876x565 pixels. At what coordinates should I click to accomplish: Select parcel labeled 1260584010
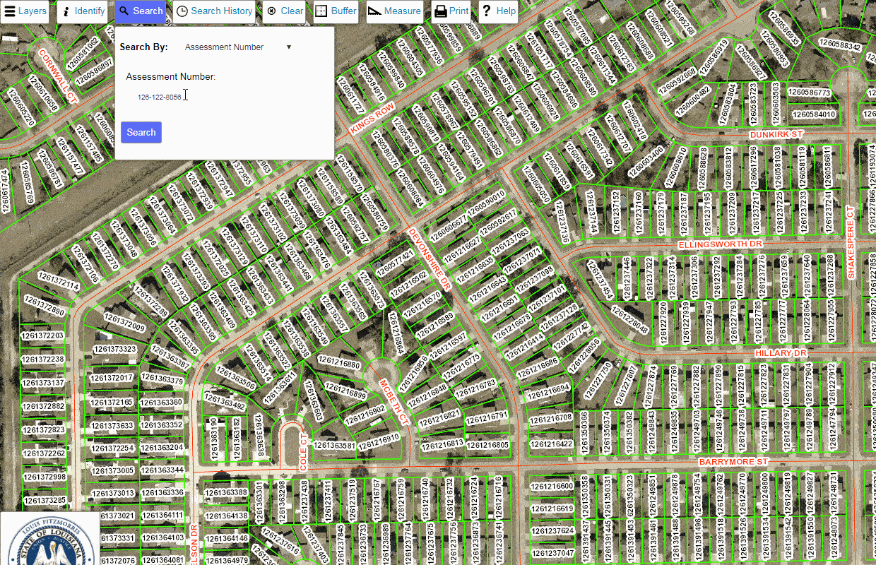pyautogui.click(x=814, y=114)
